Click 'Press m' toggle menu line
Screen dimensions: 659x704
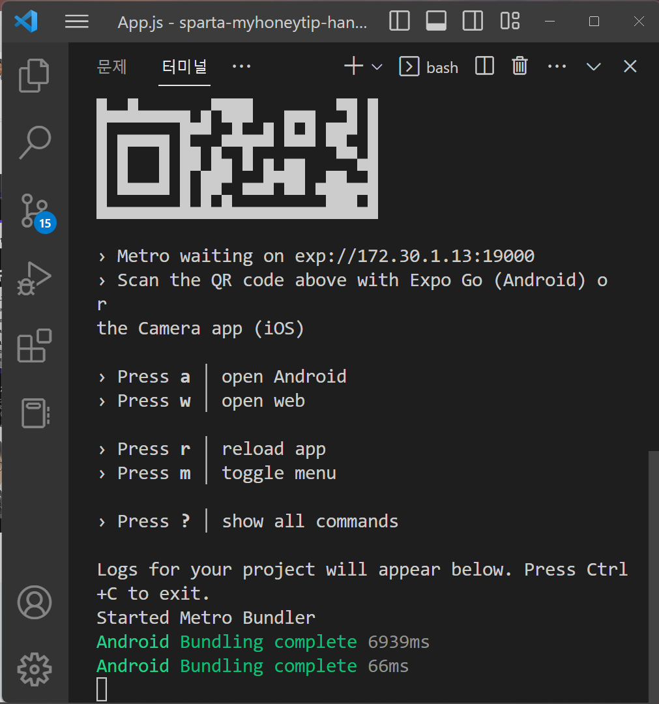pos(217,473)
